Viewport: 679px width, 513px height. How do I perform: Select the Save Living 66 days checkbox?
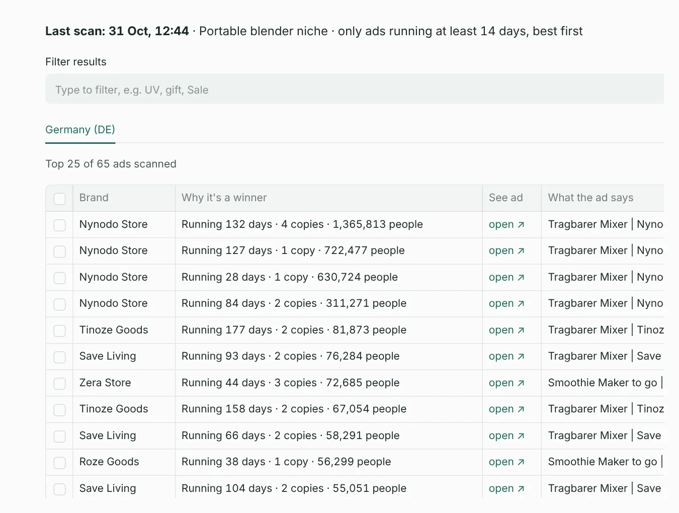coord(60,436)
